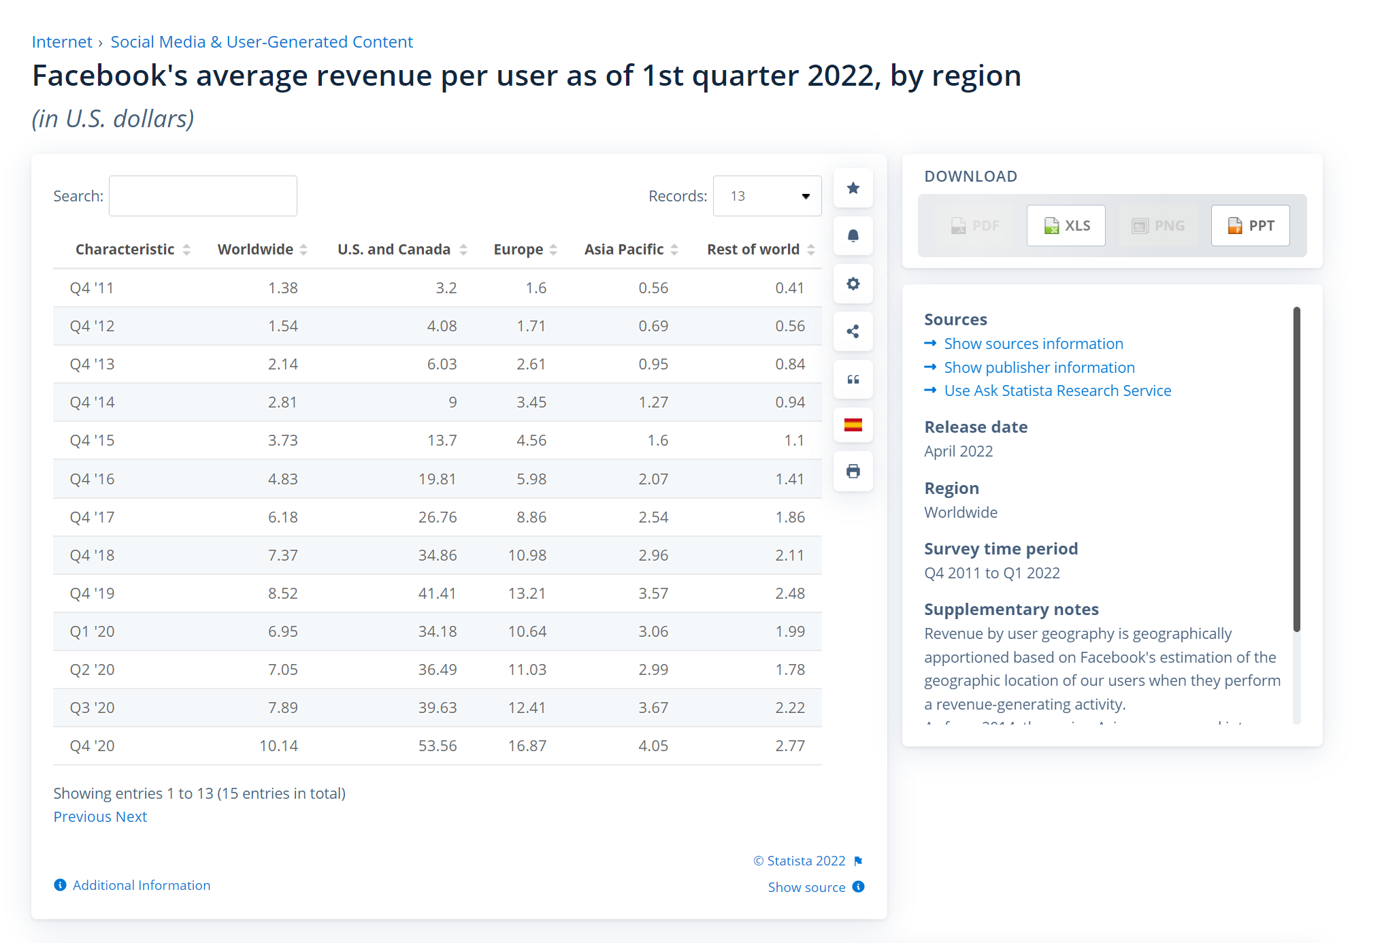Screen dimensions: 1384x943
Task: Click the Search input field
Action: tap(203, 196)
